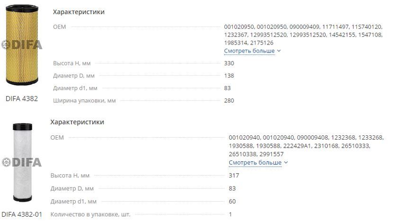Click the OEM number list starting with 001020950
The image size is (396, 221).
tap(303, 35)
